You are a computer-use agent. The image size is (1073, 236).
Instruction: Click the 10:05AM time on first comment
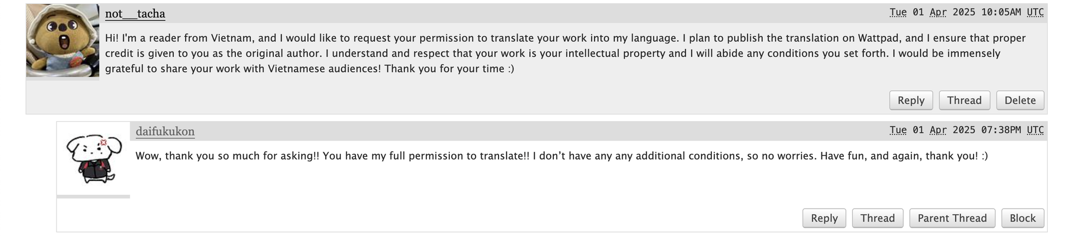tap(1001, 12)
